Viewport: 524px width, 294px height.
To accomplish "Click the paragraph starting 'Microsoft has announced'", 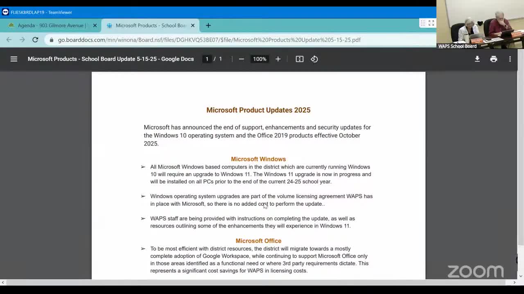I will tap(257, 135).
